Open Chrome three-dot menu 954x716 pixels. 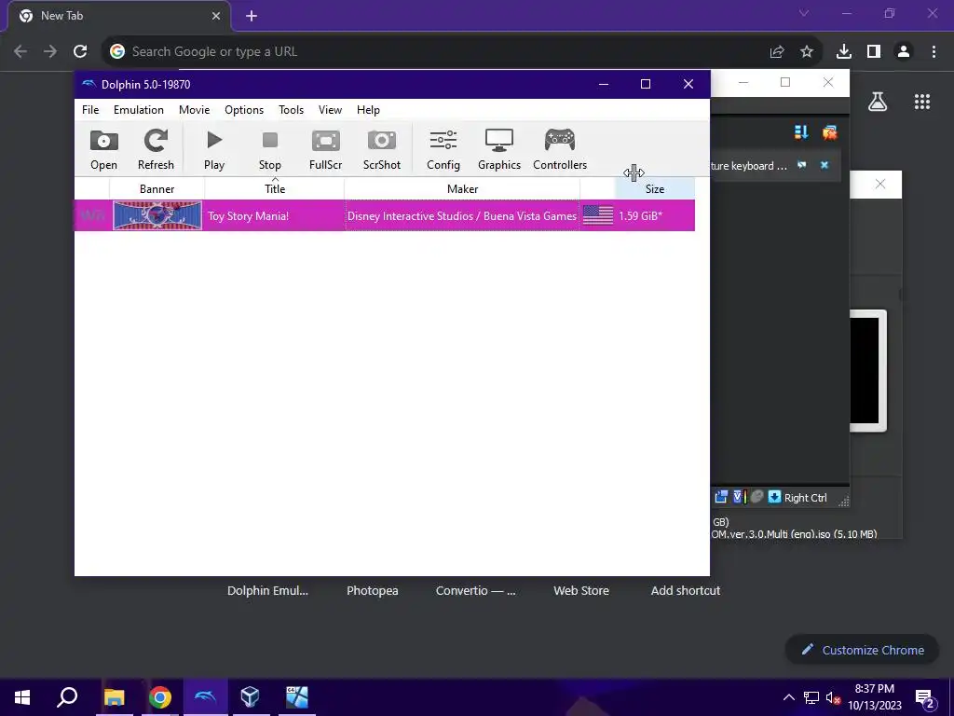click(x=934, y=52)
